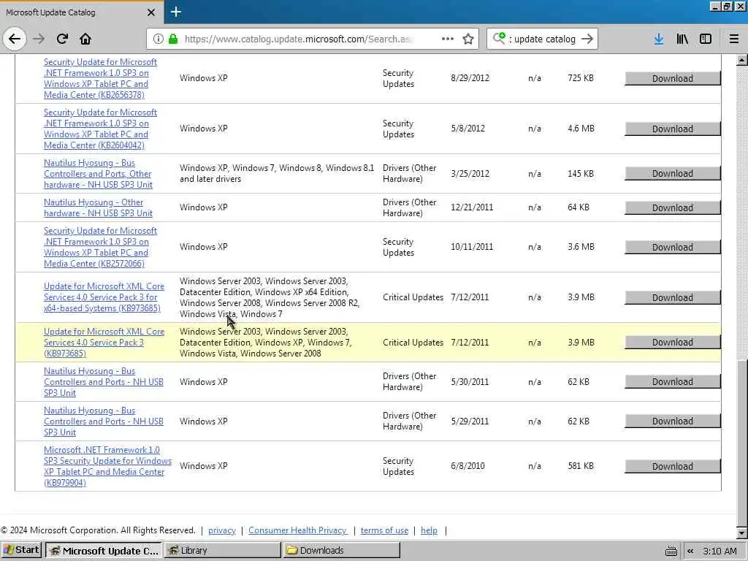Select the Microsoft Update Catalog tab
The height and width of the screenshot is (561, 748).
pos(82,12)
